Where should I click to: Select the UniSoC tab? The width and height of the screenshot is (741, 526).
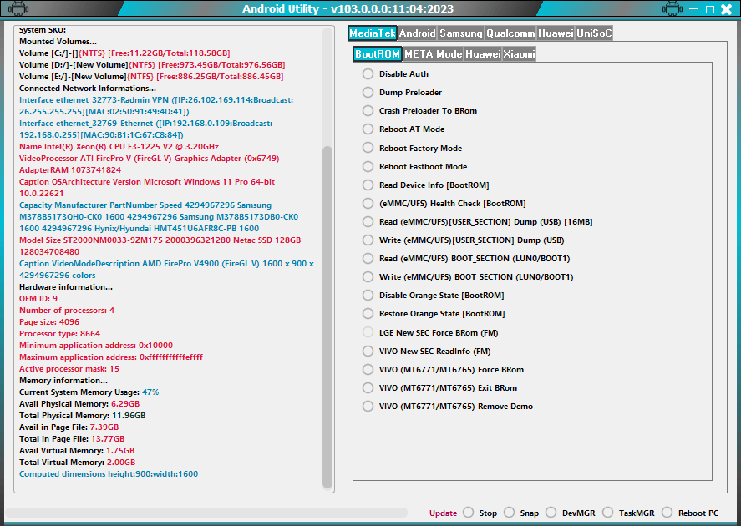(x=595, y=33)
